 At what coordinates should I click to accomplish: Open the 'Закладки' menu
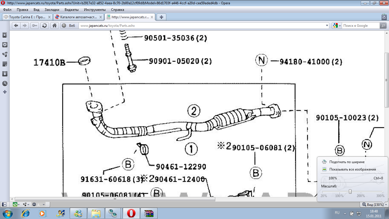(x=52, y=9)
